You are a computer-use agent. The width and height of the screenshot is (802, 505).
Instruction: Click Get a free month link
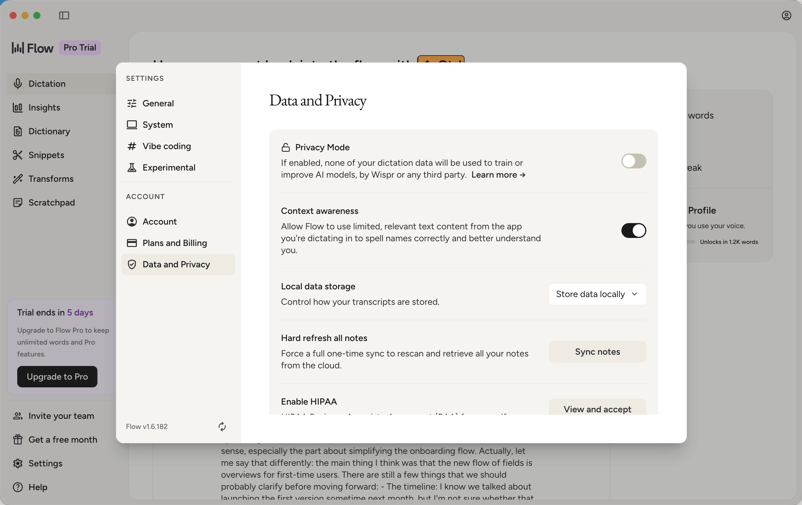[63, 440]
